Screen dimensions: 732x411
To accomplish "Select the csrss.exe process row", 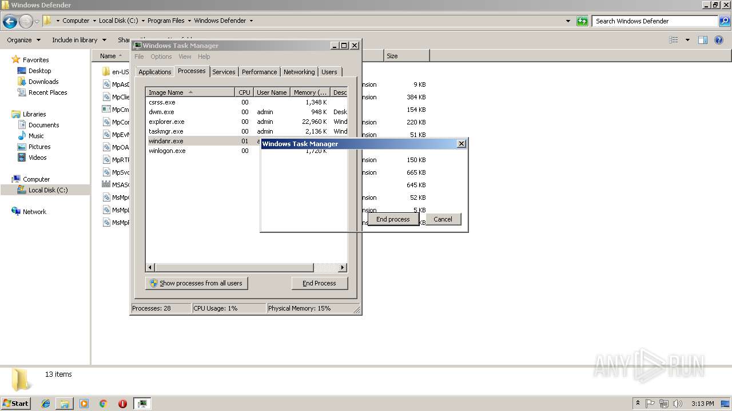I will [246, 102].
